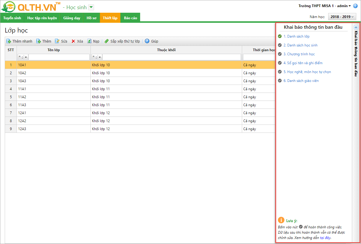Open the Năm học 2018 - 2019 dropdown
The height and width of the screenshot is (244, 361).
342,17
